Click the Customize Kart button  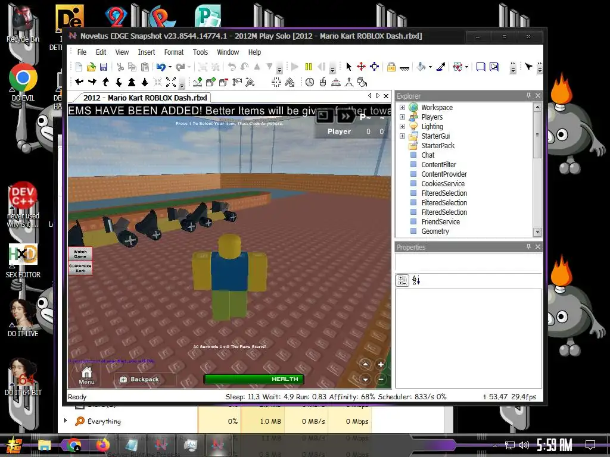click(80, 268)
